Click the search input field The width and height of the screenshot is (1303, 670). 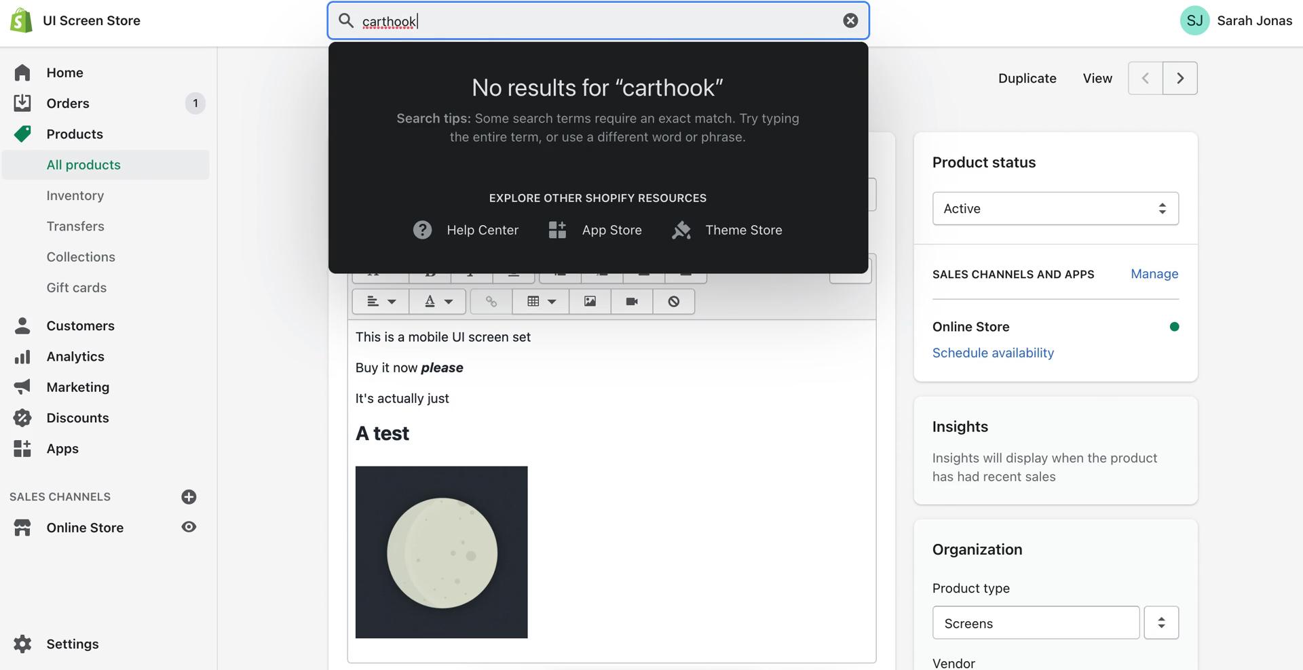[x=599, y=20]
